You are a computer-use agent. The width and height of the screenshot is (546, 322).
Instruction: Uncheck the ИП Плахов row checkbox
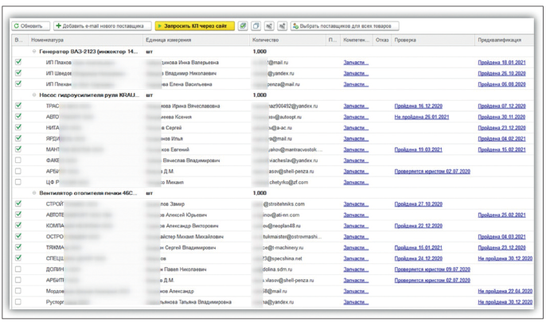pyautogui.click(x=18, y=62)
